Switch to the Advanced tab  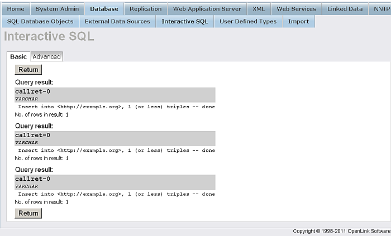click(46, 57)
